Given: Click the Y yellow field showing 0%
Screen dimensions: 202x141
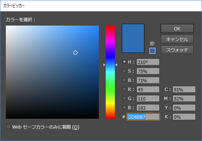Looking at the screenshot, I should pyautogui.click(x=184, y=108).
